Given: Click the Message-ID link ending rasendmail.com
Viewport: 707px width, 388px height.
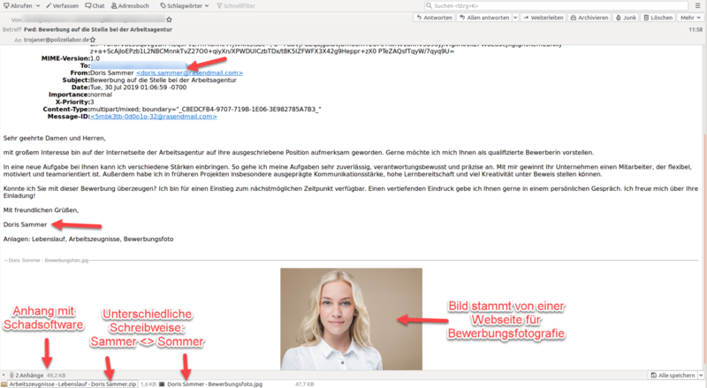Looking at the screenshot, I should (x=154, y=117).
